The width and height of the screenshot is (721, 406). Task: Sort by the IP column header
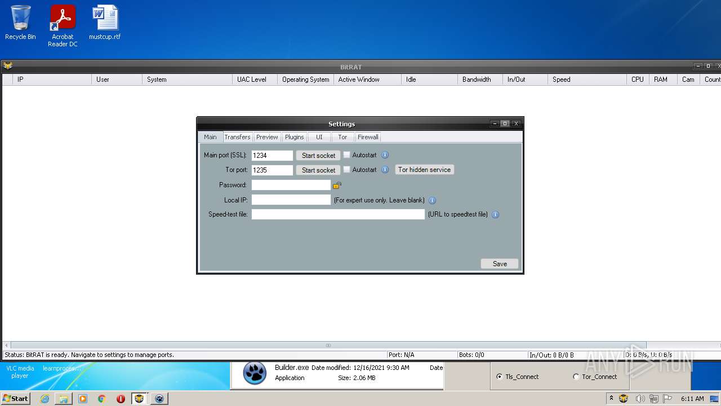coord(52,80)
